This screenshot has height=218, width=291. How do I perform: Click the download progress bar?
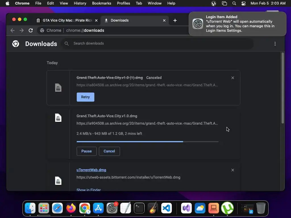point(147,142)
